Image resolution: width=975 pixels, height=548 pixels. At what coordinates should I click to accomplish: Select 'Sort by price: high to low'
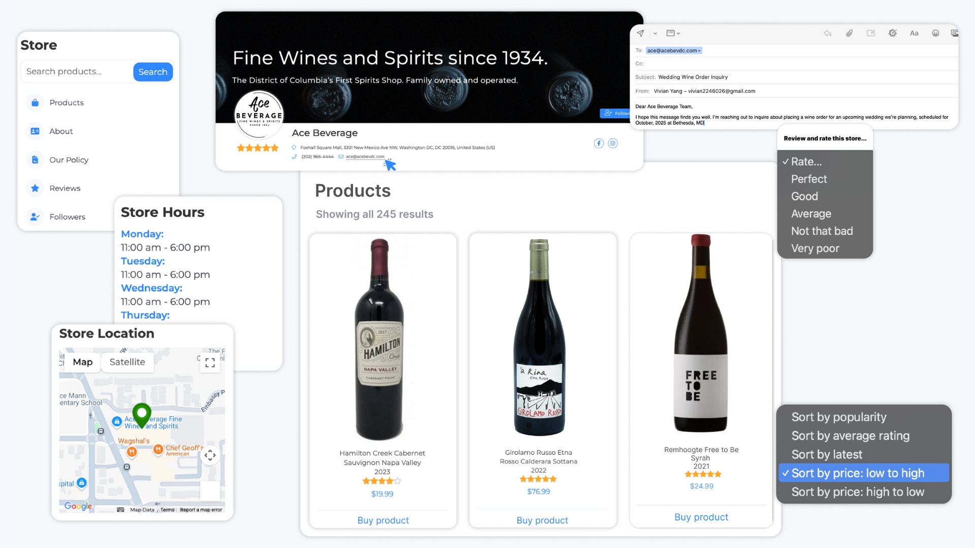[857, 492]
